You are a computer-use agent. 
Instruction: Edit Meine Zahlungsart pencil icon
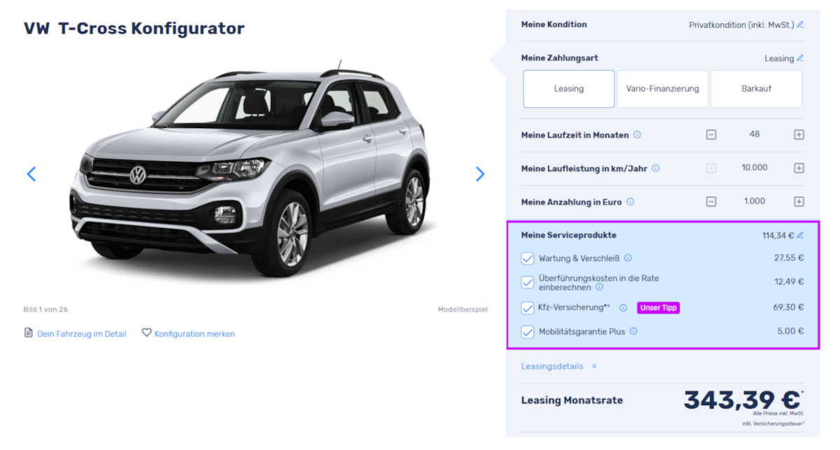coord(800,58)
